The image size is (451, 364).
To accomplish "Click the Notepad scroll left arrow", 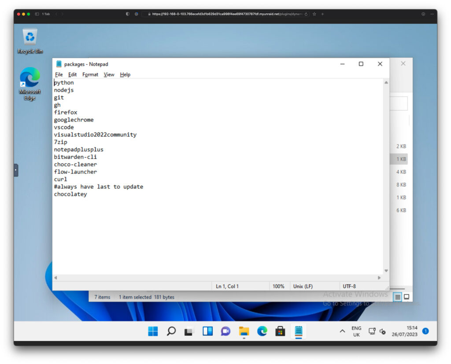I will [55, 278].
